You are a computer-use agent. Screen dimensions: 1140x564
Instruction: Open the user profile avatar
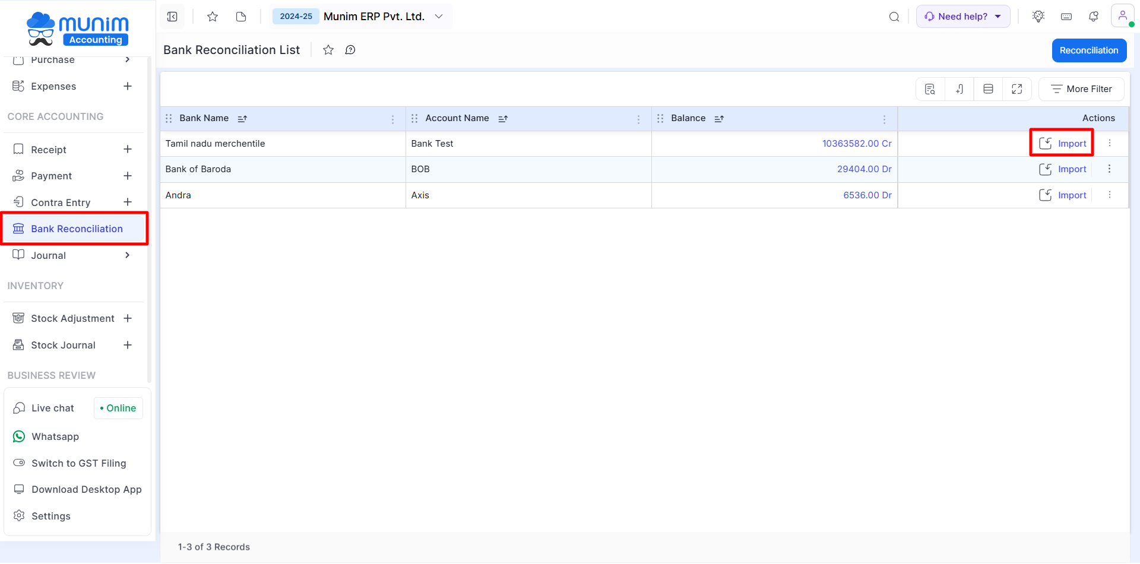click(1122, 16)
